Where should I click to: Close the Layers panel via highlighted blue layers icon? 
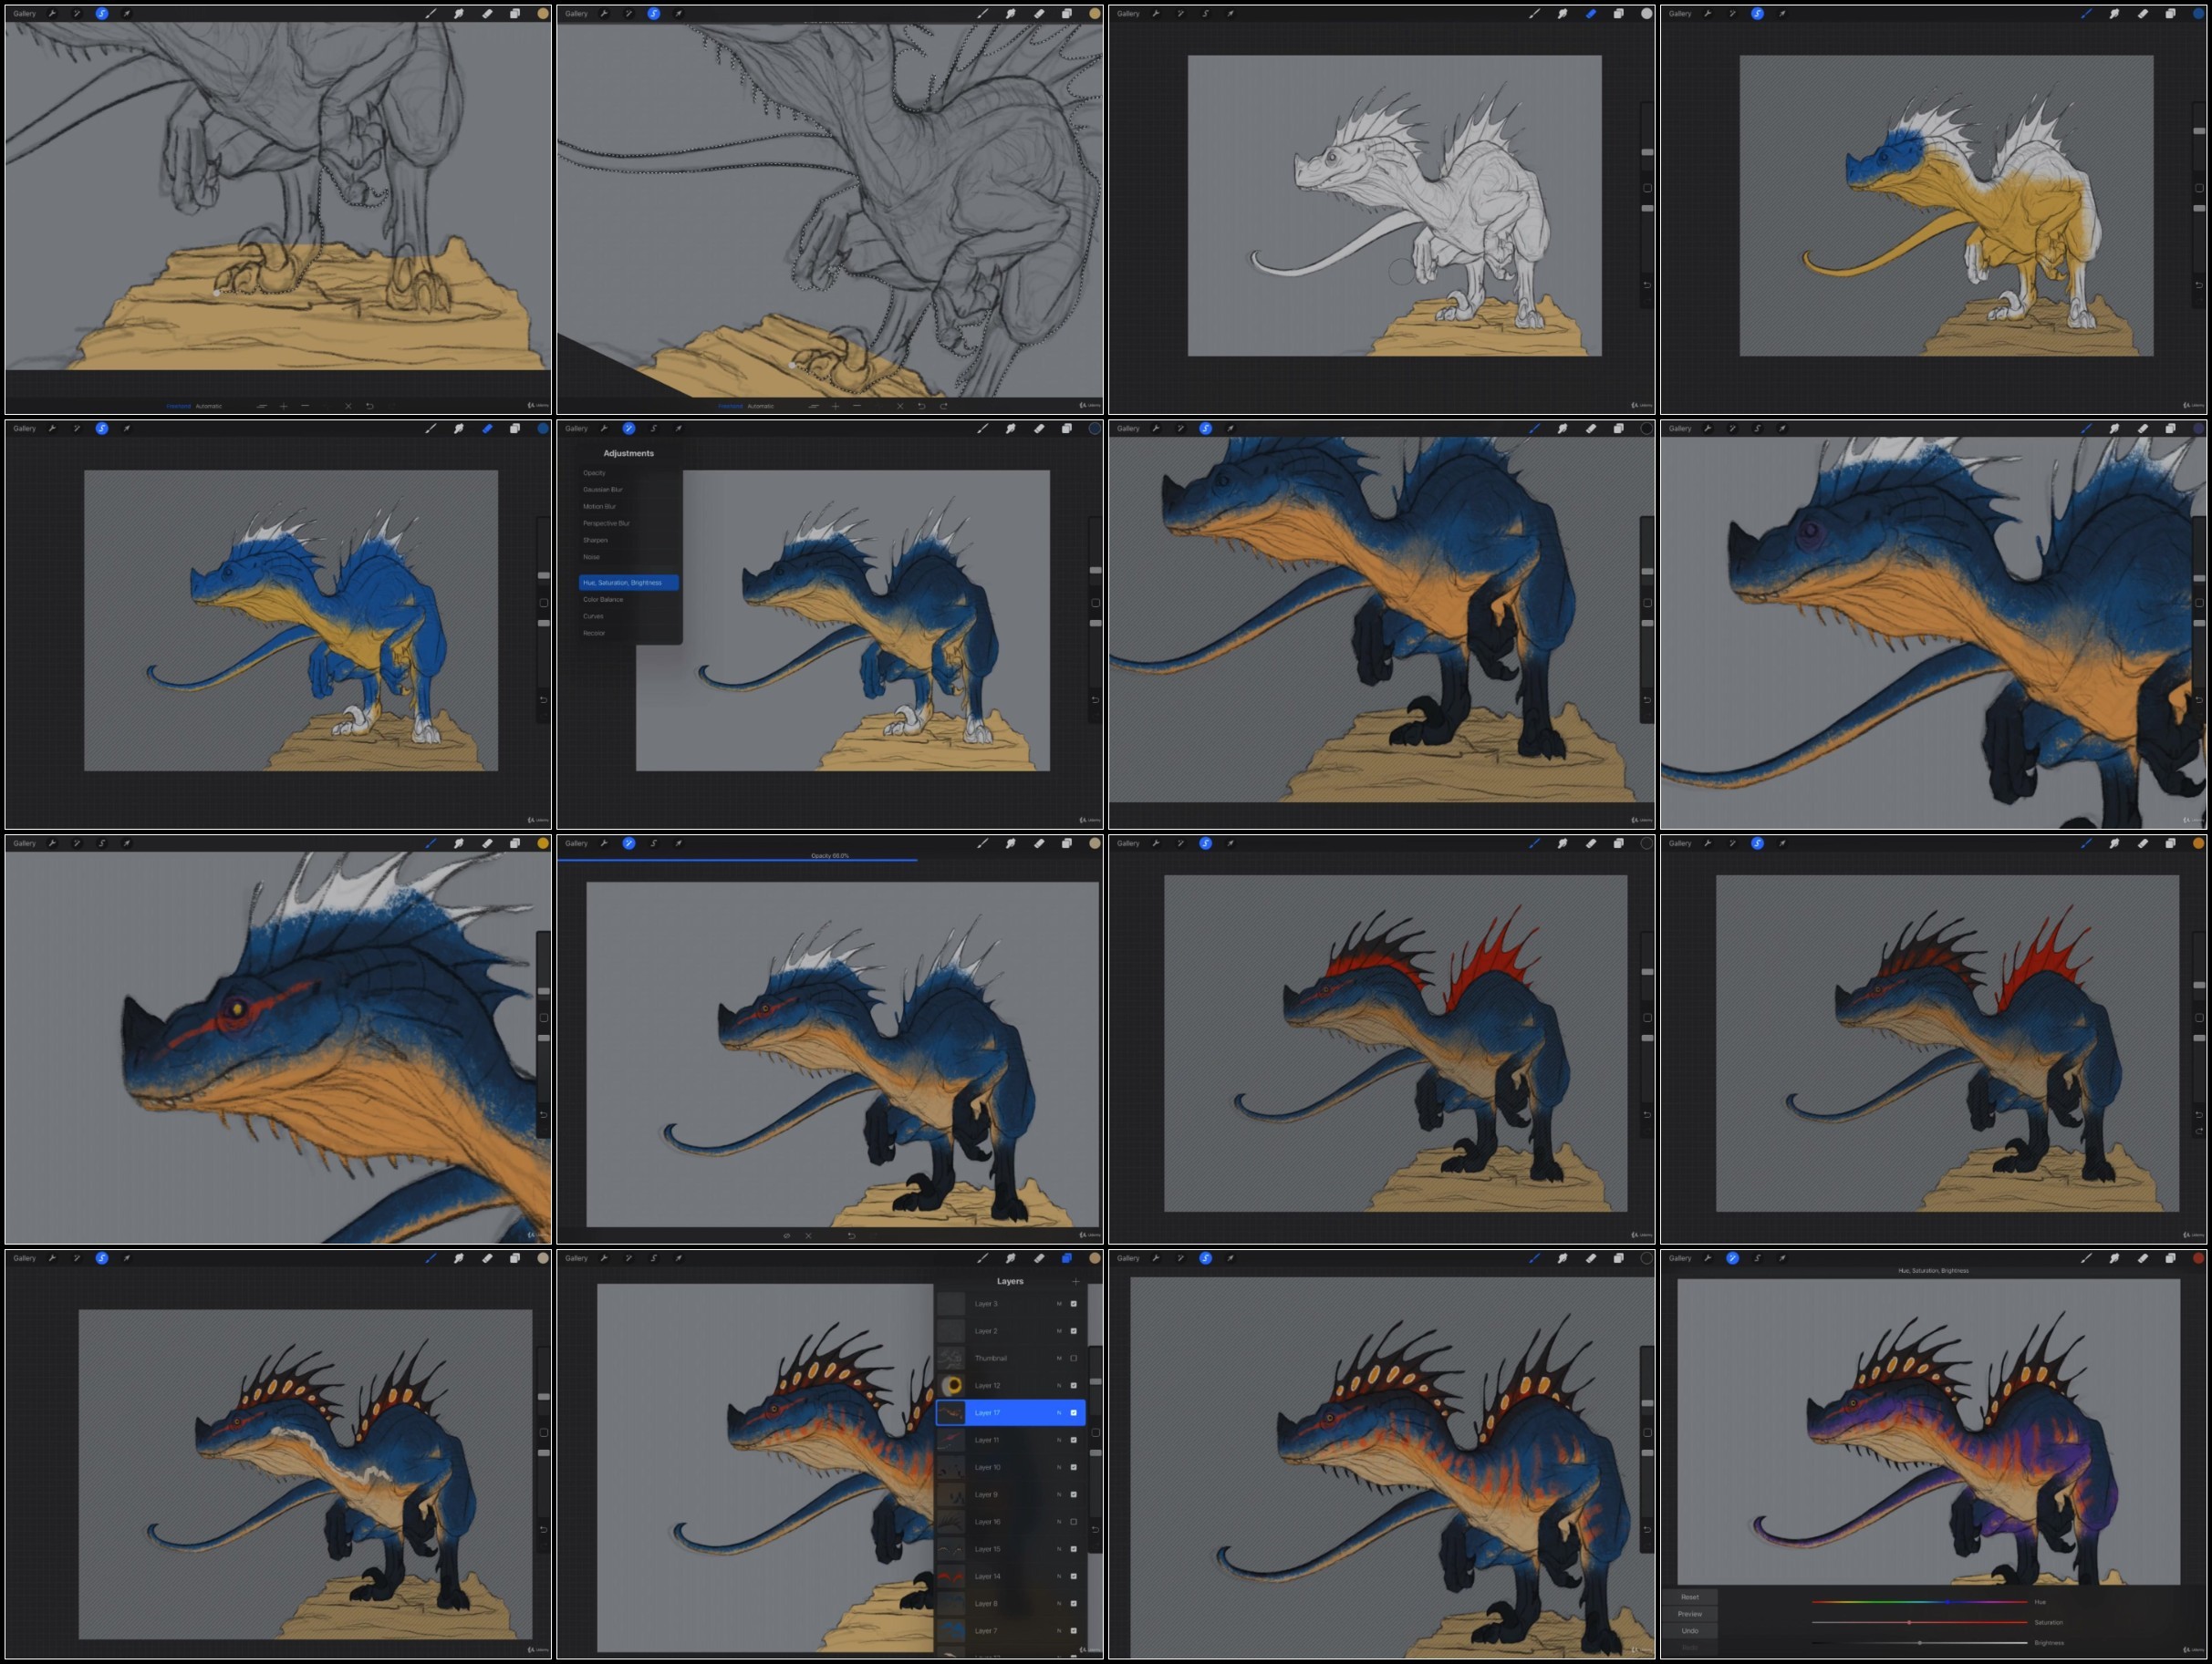point(1067,1258)
